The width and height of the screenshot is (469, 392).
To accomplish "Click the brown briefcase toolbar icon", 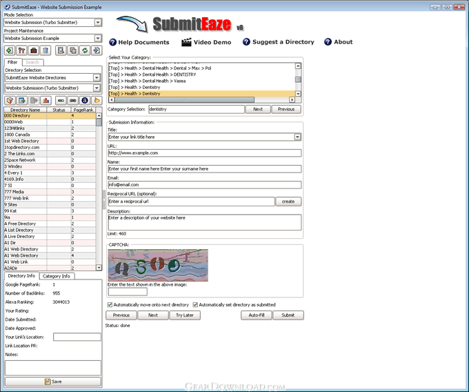I will coord(33,50).
